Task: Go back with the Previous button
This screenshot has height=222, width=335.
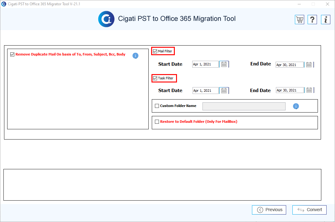Action: pos(269,210)
